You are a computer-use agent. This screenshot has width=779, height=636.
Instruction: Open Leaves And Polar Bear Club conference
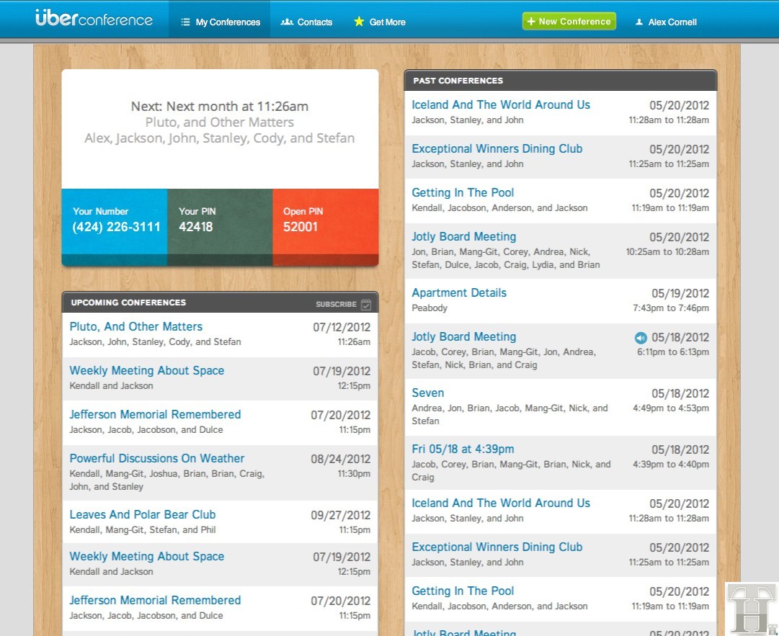(142, 515)
